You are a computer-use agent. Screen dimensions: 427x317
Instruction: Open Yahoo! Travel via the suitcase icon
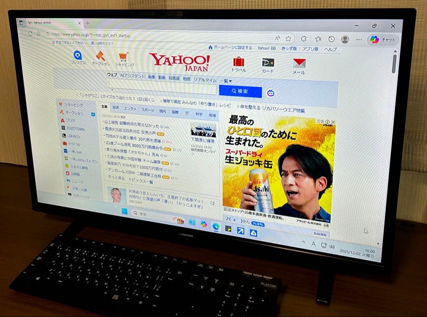[x=239, y=62]
